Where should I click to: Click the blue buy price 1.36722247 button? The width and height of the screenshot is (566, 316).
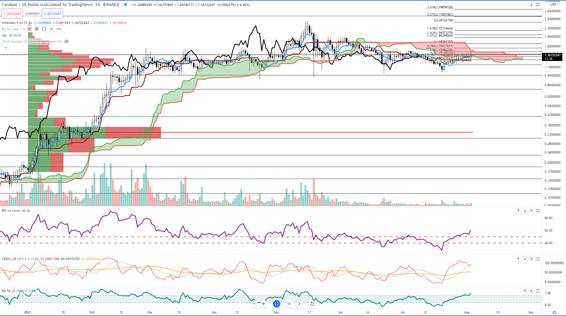click(52, 14)
